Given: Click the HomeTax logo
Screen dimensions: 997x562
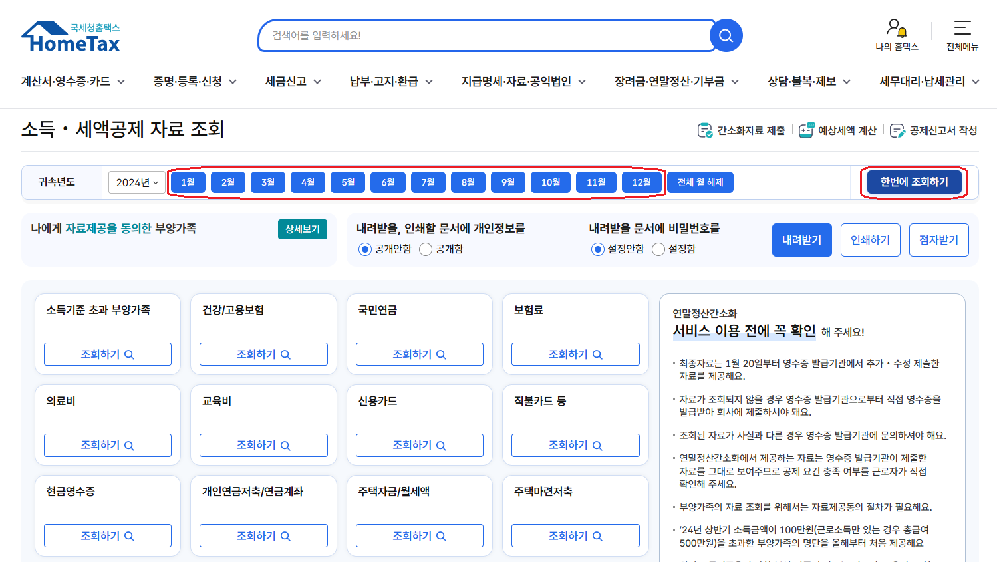Looking at the screenshot, I should coord(71,36).
